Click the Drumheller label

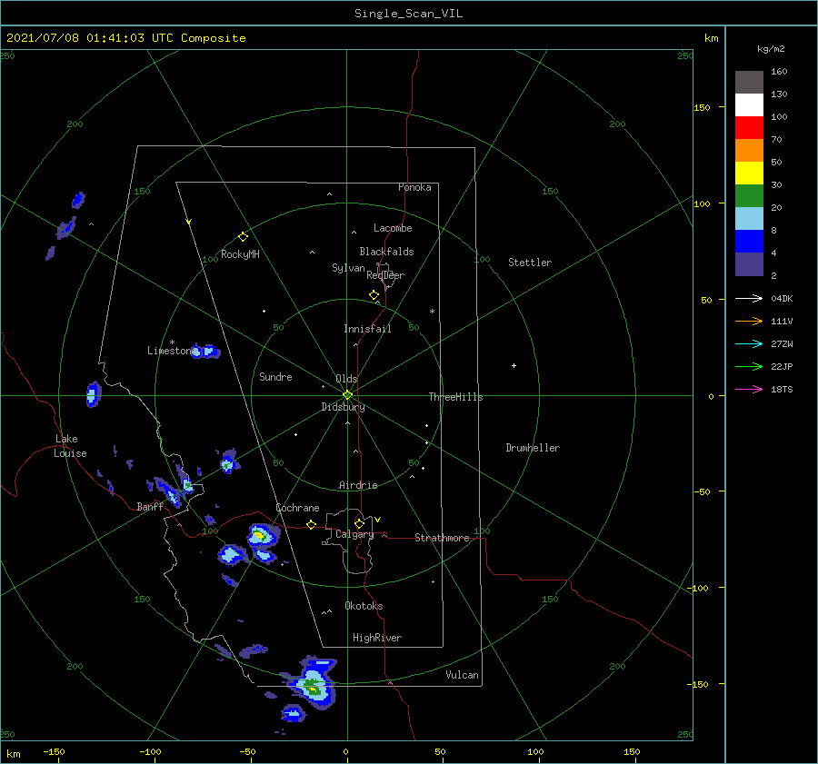[x=533, y=448]
